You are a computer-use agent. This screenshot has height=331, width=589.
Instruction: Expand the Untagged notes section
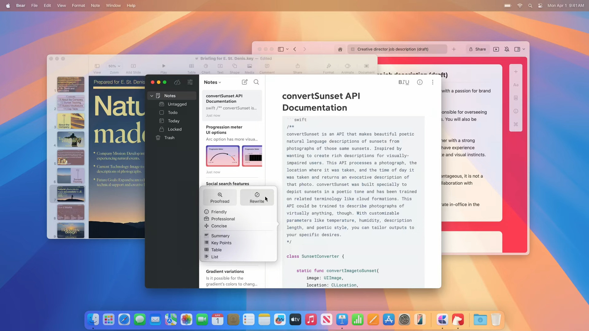[177, 104]
